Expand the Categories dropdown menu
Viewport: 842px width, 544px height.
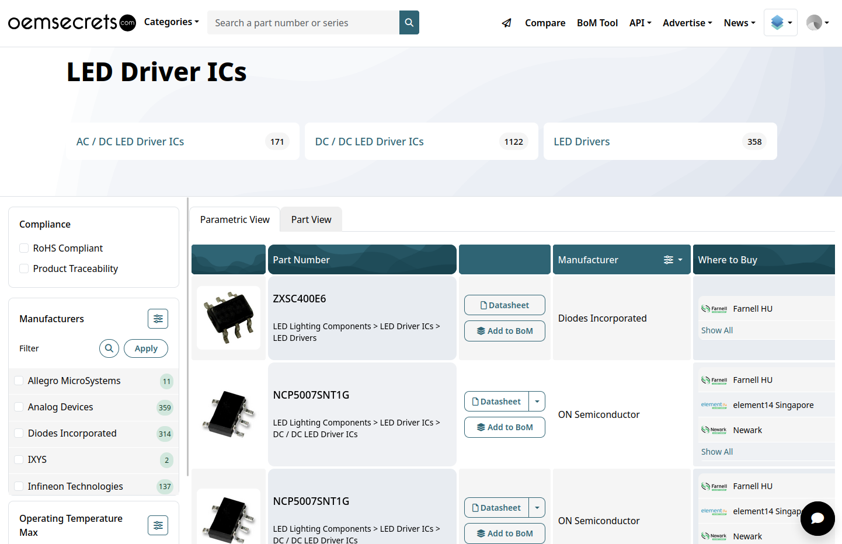171,22
